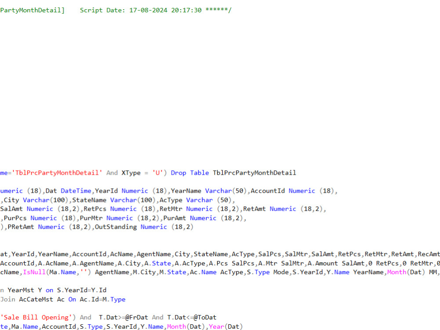Click 'PurAmt' column definition
This screenshot has height=330, width=440.
(x=175, y=218)
